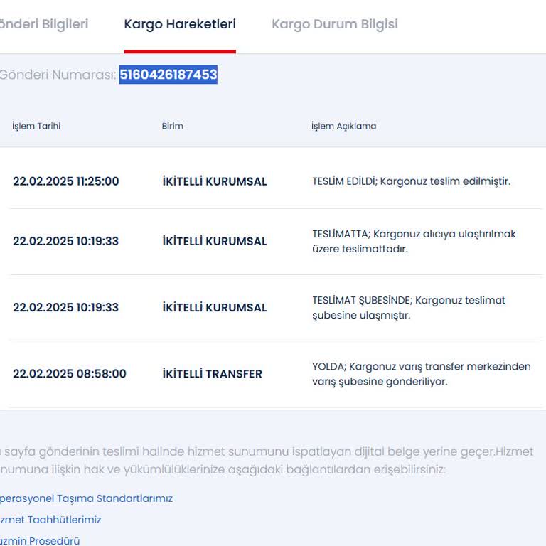Click İKİTELLİ KURUMSAL in the TESLİM EDİLDİ row
546x546 pixels.
click(x=215, y=181)
